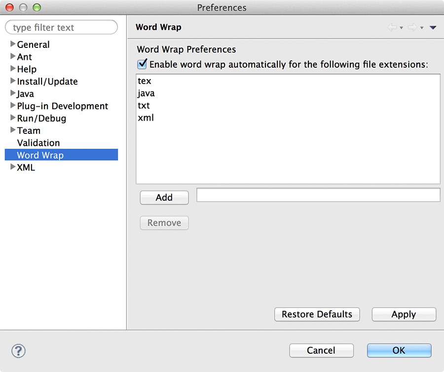Go back using the left arrow icon

[392, 28]
